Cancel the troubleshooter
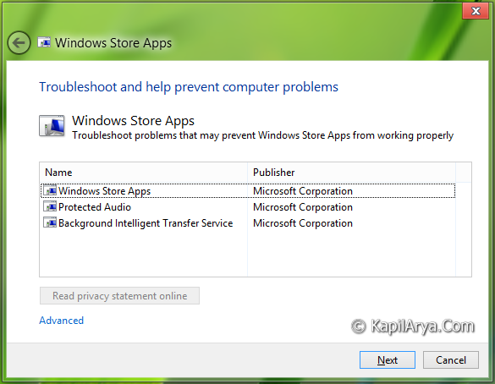495x384 pixels. point(451,359)
